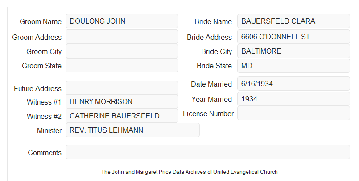This screenshot has height=181, width=359.
Task: Click the Minister label text
Action: point(49,131)
